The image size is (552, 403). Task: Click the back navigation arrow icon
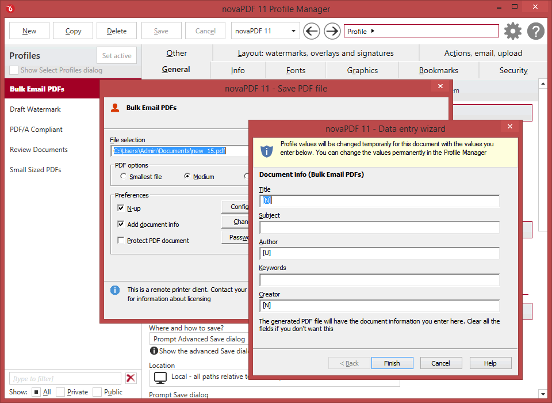[x=312, y=31]
